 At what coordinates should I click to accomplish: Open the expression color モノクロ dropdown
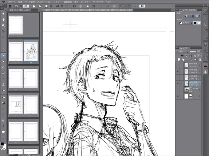(186, 23)
